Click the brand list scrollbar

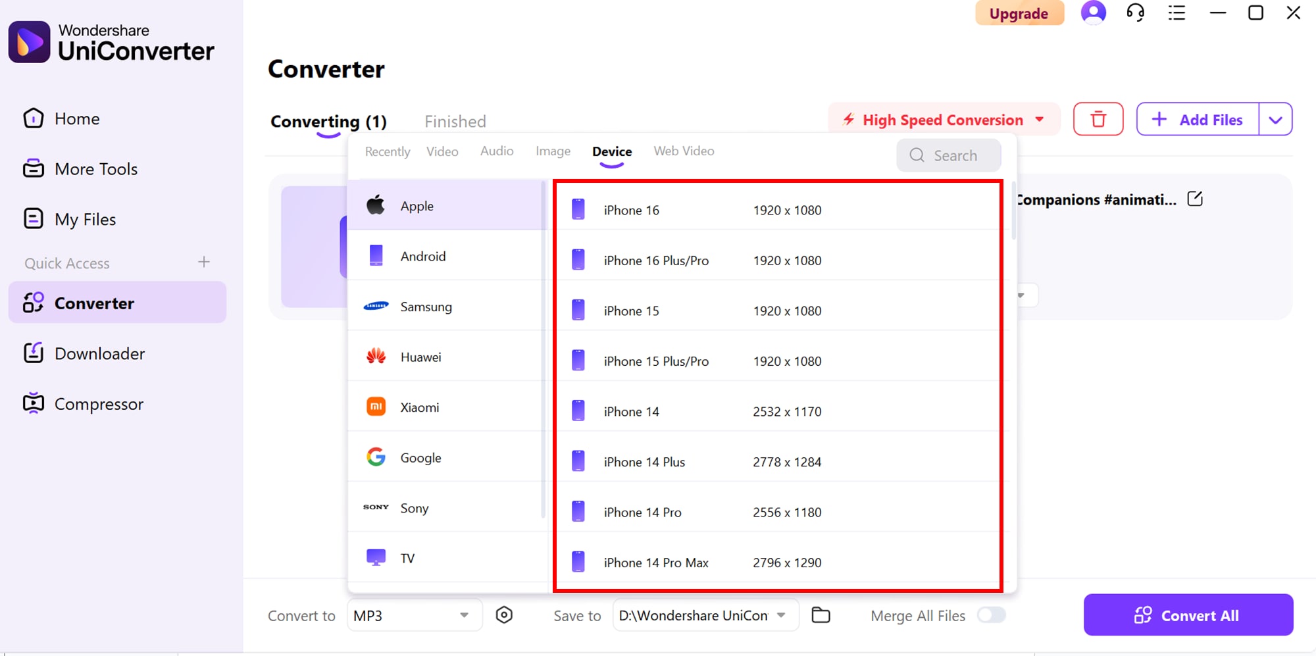pos(544,349)
